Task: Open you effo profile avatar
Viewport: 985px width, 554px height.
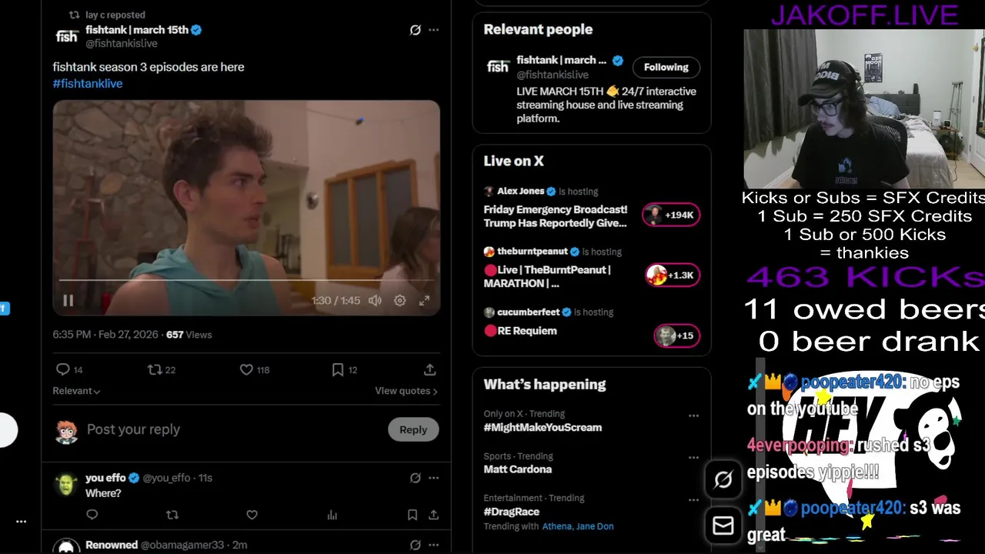Action: 67,485
